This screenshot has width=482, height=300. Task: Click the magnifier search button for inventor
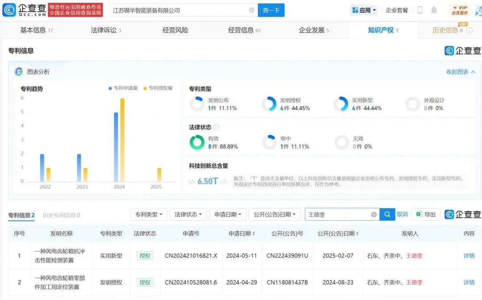coord(387,214)
